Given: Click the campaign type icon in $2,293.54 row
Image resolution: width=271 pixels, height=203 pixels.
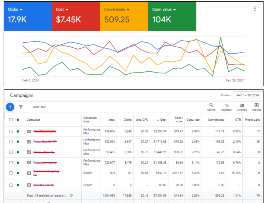Looking at the screenshot, I should pyautogui.click(x=29, y=132).
